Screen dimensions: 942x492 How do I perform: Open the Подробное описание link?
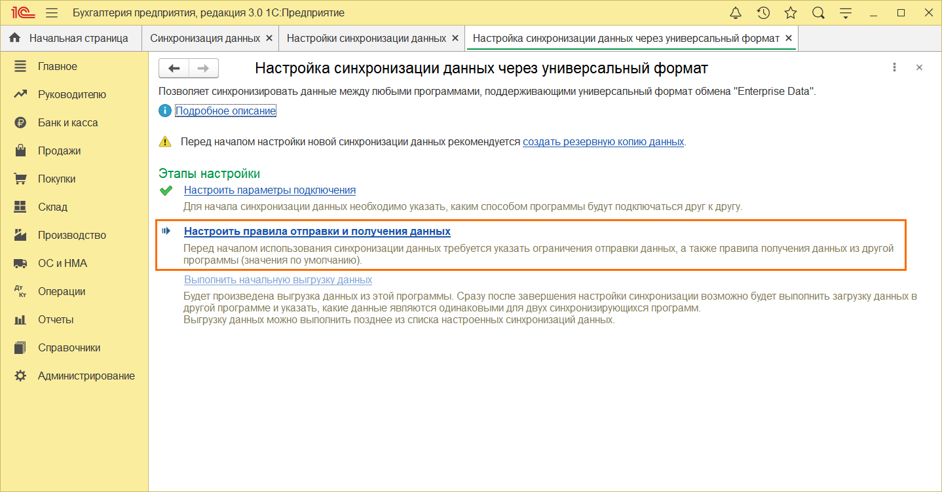pyautogui.click(x=225, y=111)
